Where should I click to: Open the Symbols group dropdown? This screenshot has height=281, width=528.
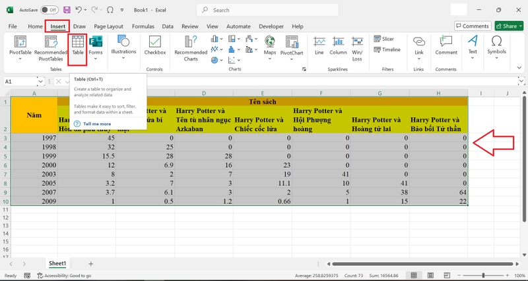[x=497, y=59]
